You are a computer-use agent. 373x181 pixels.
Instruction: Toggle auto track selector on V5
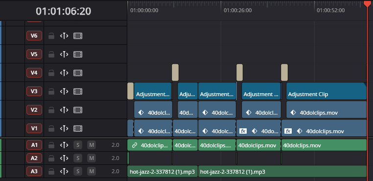point(64,55)
